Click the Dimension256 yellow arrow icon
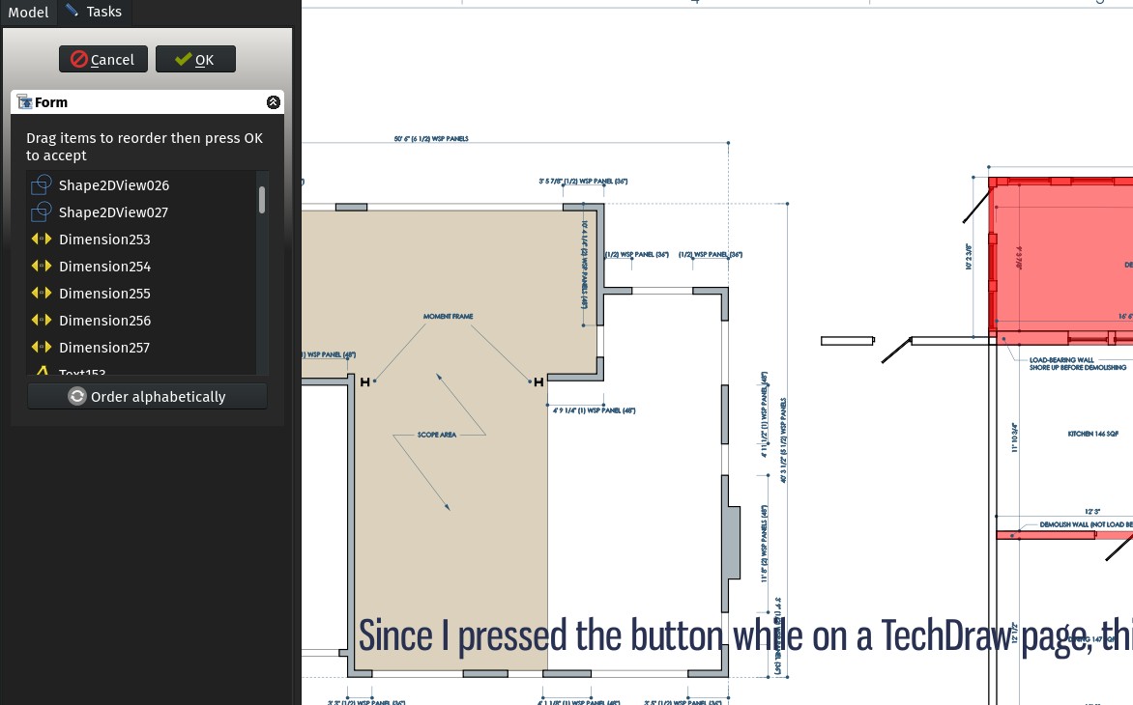This screenshot has width=1133, height=705. point(42,320)
